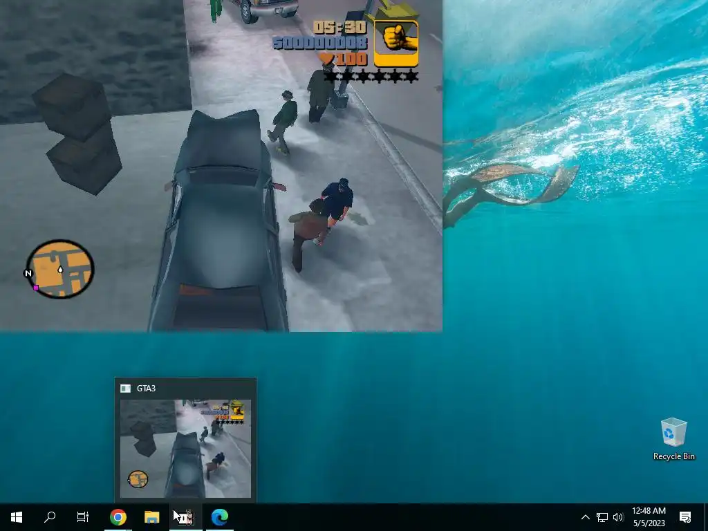The image size is (708, 531).
Task: Click the north N marker on the radar
Action: [28, 273]
